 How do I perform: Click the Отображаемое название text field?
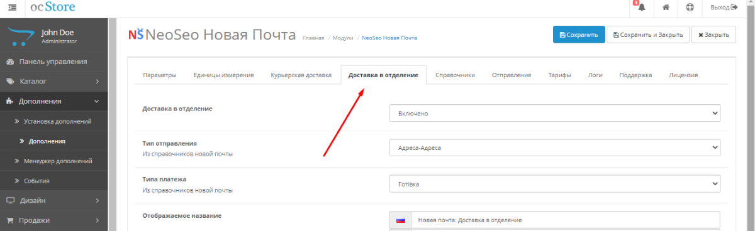click(565, 220)
